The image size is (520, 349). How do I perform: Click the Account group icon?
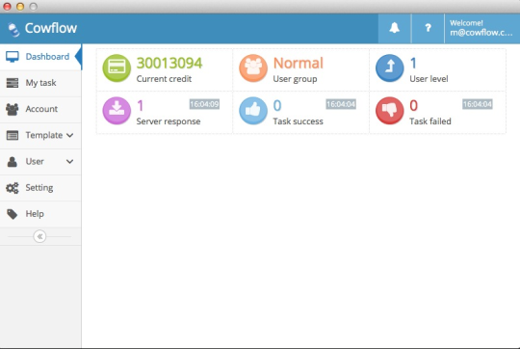point(13,109)
